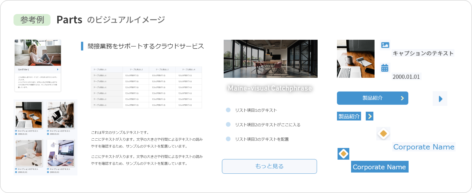Click the Corporate Name text on the light background
The image size is (472, 193).
point(424,147)
